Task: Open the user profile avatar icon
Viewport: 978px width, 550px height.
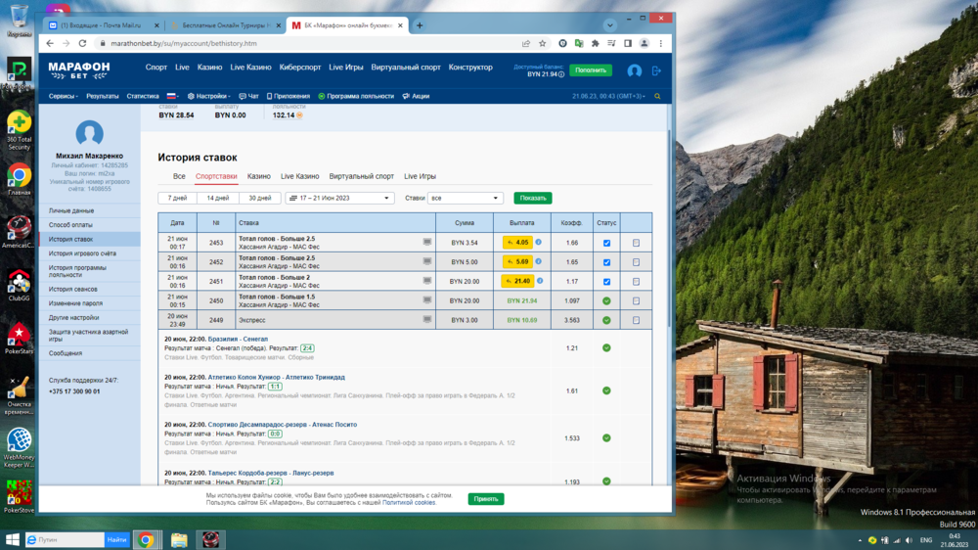Action: coord(634,70)
